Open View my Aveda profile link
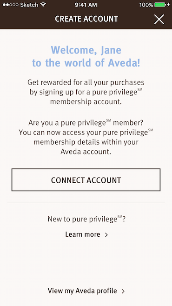172x306 pixels. click(x=82, y=291)
